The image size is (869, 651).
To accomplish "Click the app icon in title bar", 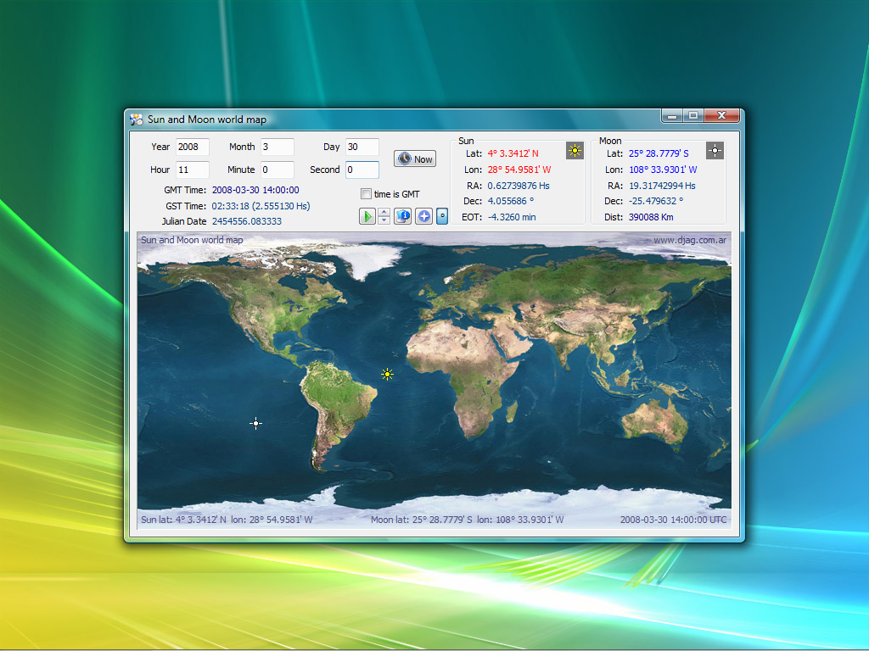I will 137,120.
